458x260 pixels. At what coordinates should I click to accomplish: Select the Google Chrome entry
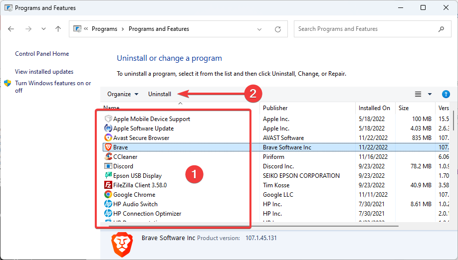tap(134, 194)
